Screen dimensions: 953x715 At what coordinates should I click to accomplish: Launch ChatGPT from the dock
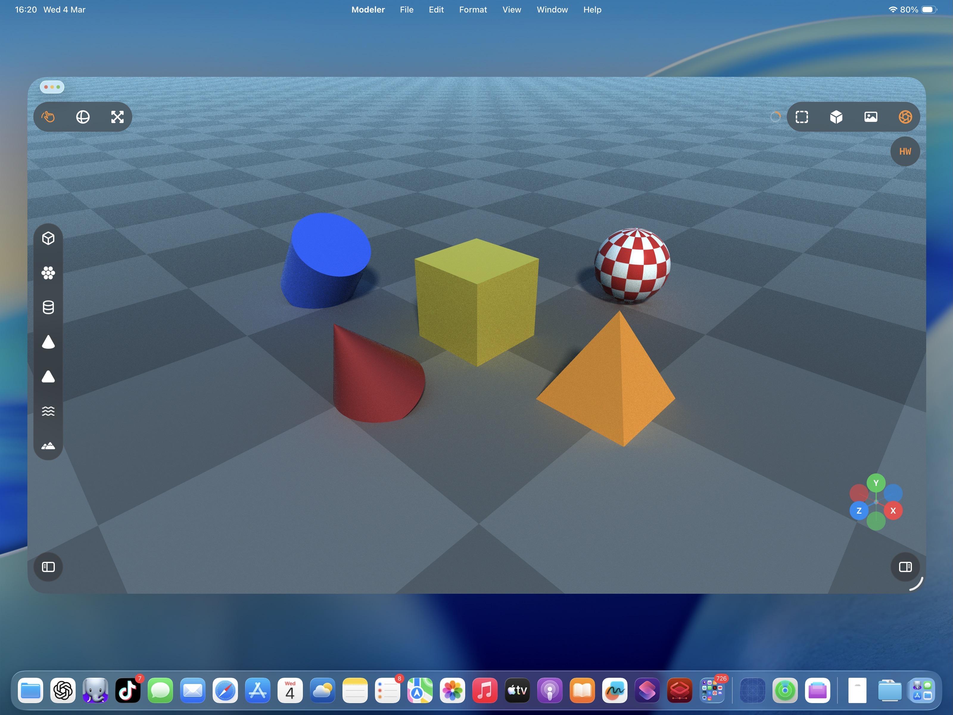pyautogui.click(x=63, y=691)
